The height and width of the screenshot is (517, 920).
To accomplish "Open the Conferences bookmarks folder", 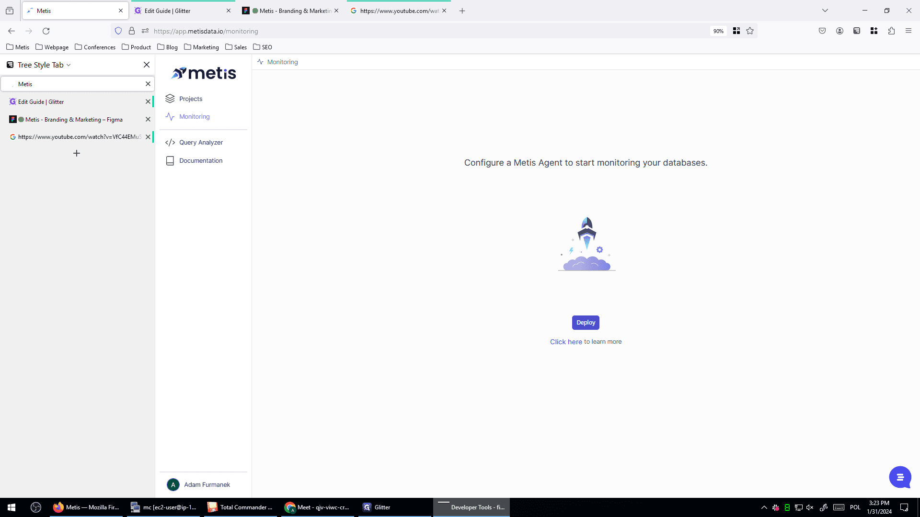I will pyautogui.click(x=95, y=47).
